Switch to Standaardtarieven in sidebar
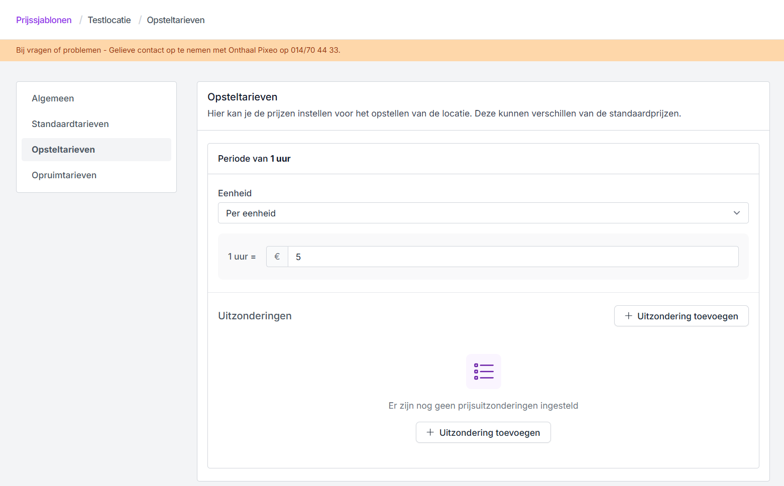 (x=70, y=124)
